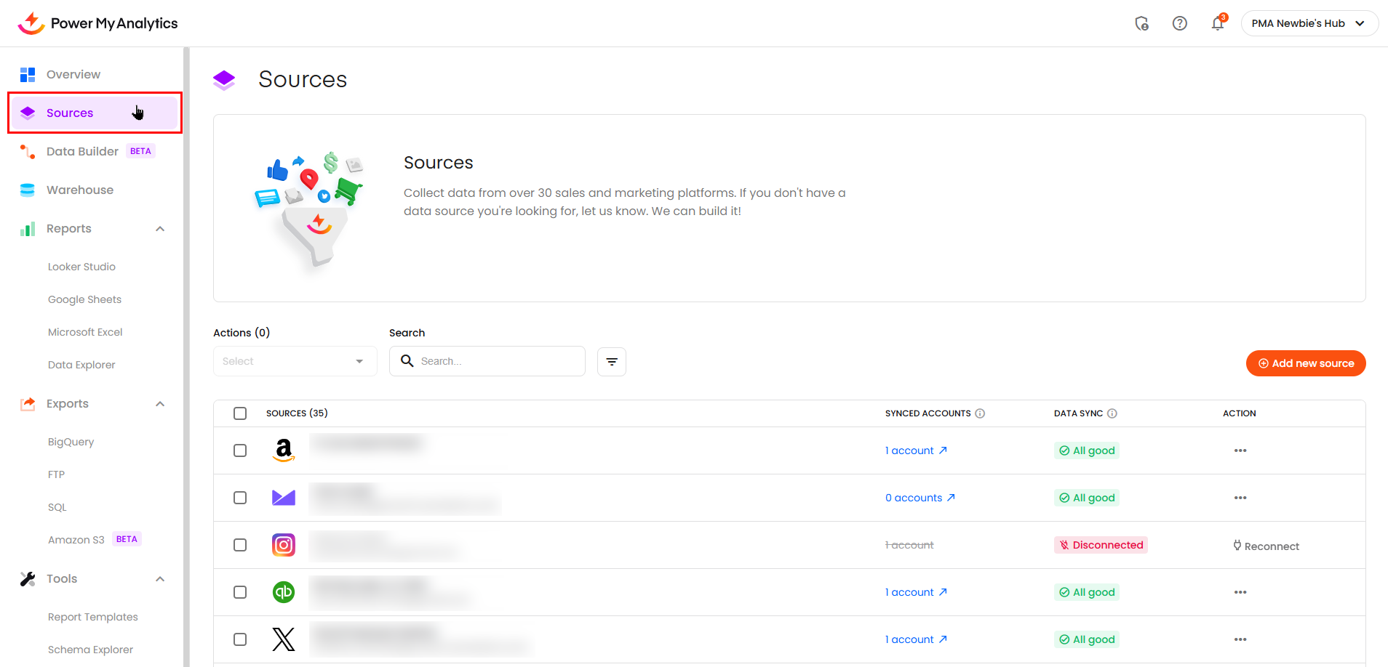Click the Data Sync info icon

point(1112,413)
